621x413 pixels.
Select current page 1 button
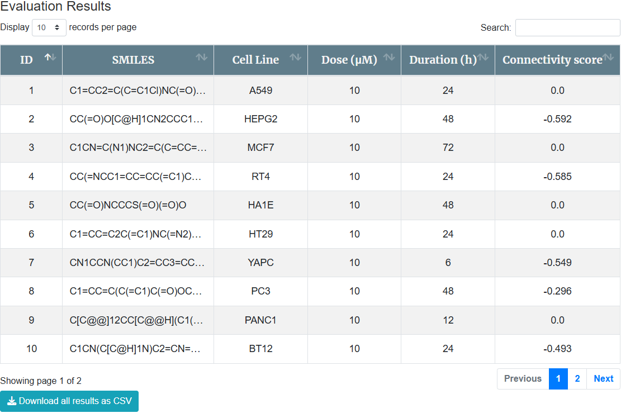click(558, 378)
